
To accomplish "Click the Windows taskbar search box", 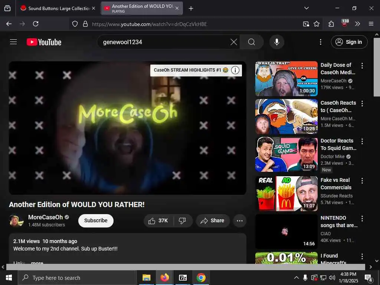I will [x=77, y=278].
